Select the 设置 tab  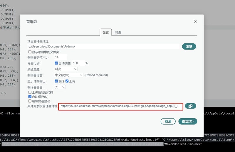click(106, 32)
